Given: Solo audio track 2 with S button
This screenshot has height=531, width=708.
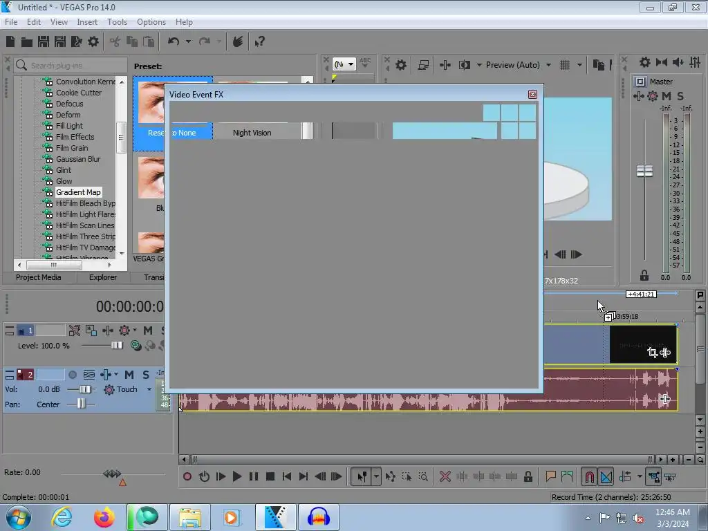Looking at the screenshot, I should tap(145, 375).
